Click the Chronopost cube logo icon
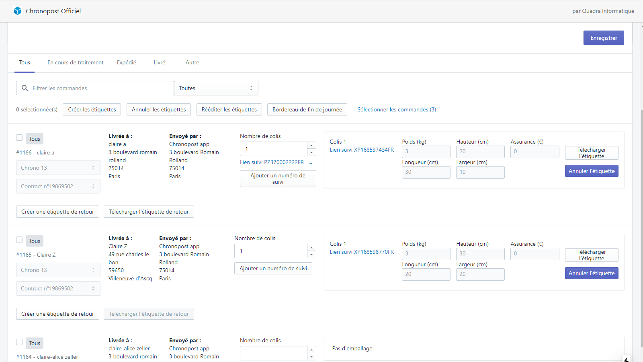This screenshot has width=643, height=362. [17, 11]
